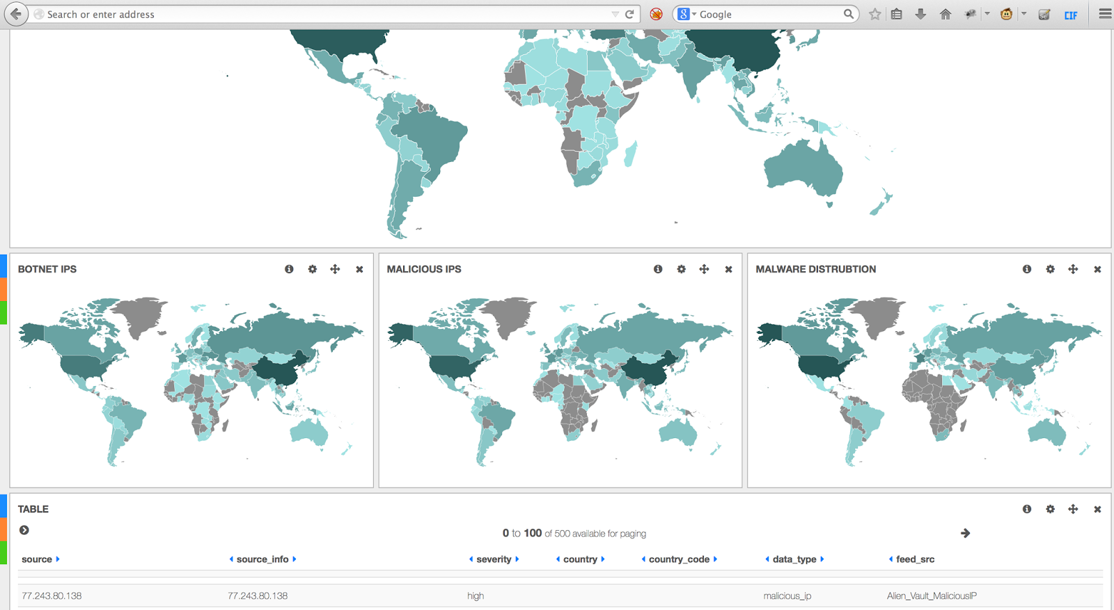Expand the Table fields list with the circle arrow
The width and height of the screenshot is (1114, 610).
tap(24, 530)
